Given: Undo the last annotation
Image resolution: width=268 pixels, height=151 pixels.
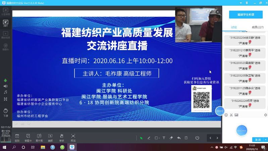Looking at the screenshot, I should click(x=179, y=138).
